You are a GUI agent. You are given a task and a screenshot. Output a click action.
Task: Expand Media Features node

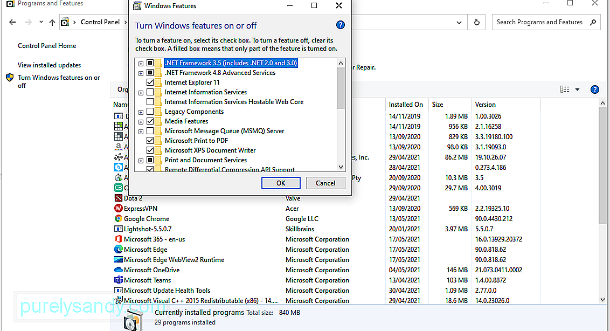point(141,122)
